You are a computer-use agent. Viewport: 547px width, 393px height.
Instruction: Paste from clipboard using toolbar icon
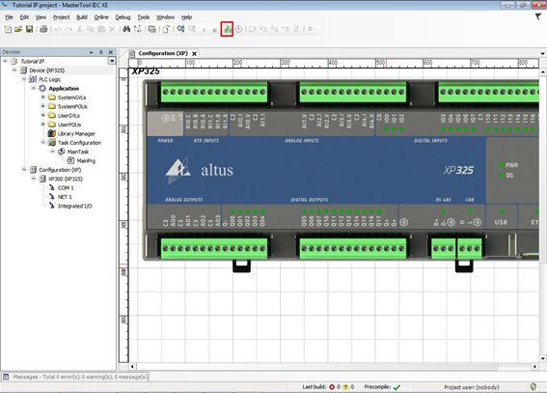[101, 29]
